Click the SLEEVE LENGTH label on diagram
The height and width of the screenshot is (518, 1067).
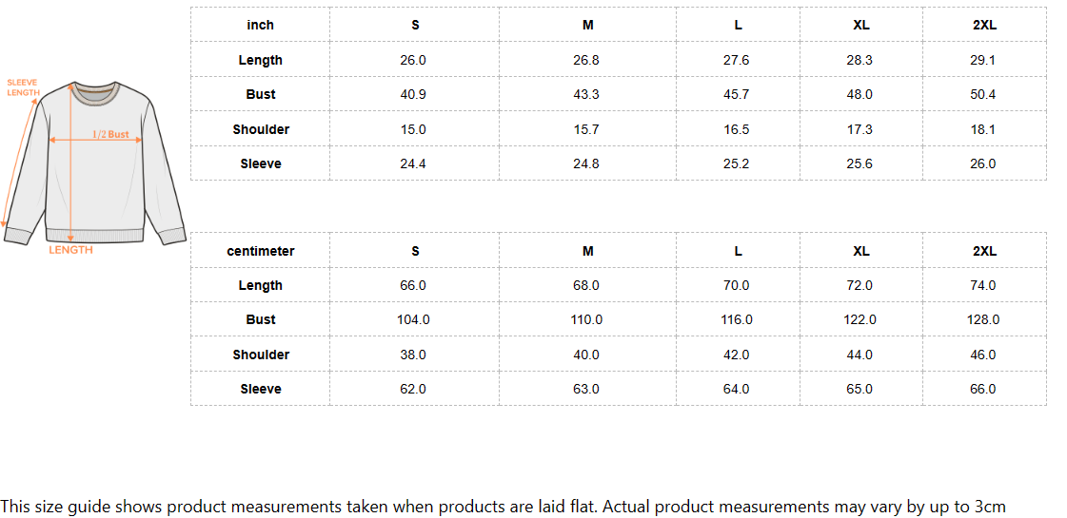pos(22,87)
